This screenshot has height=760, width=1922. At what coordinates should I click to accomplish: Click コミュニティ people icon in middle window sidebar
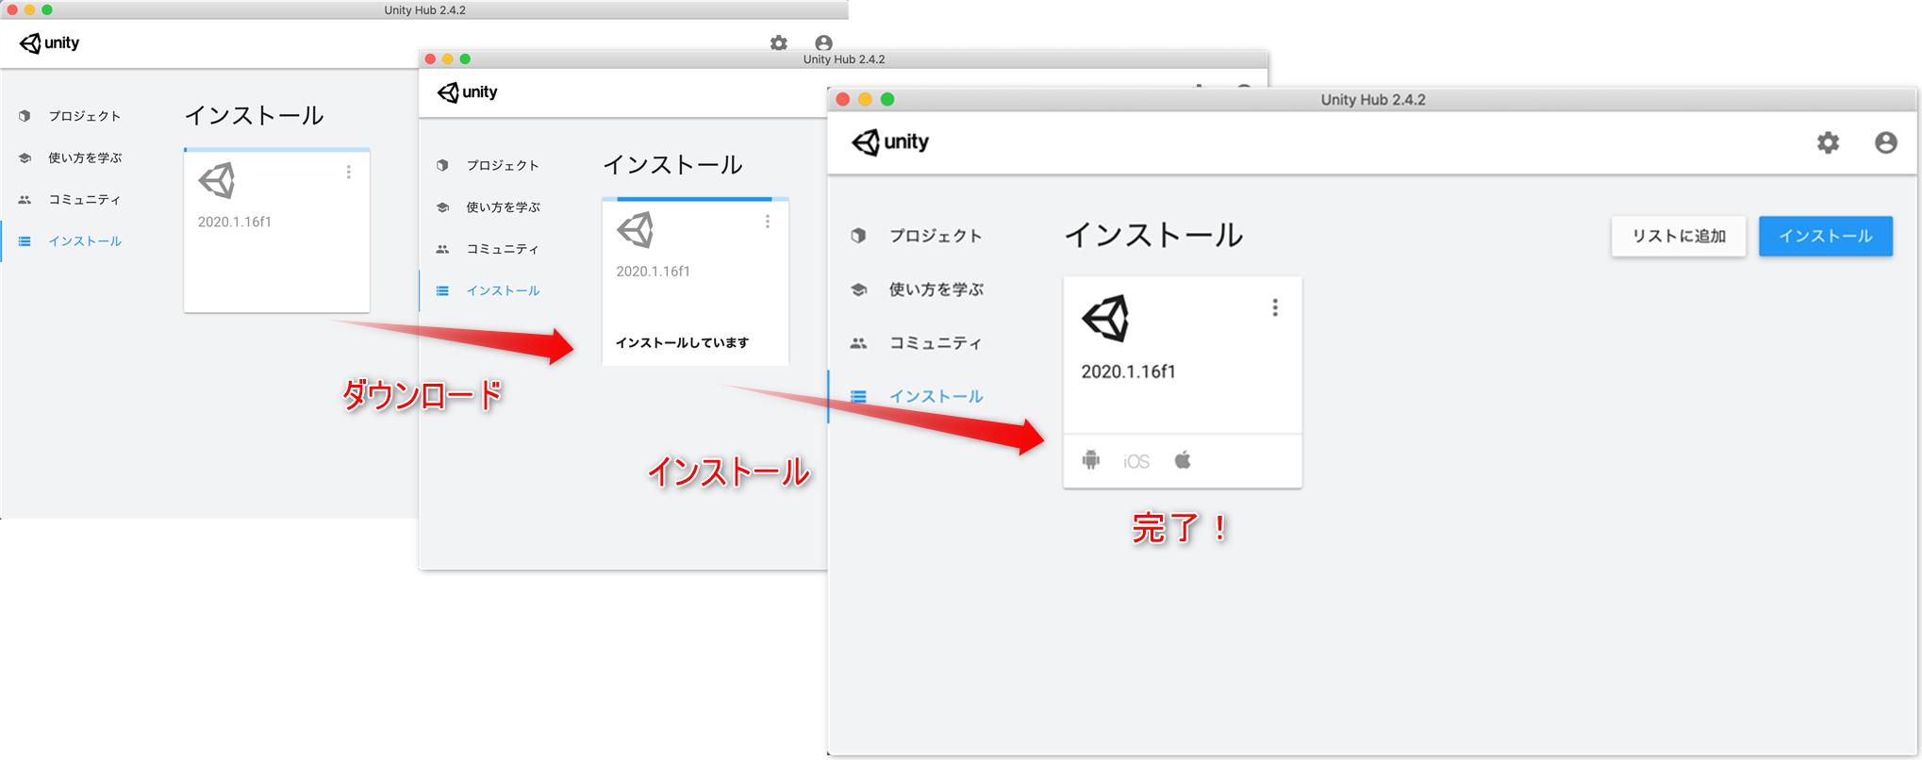442,249
